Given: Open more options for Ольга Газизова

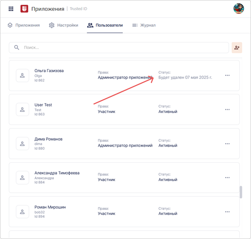Looking at the screenshot, I should pos(227,75).
